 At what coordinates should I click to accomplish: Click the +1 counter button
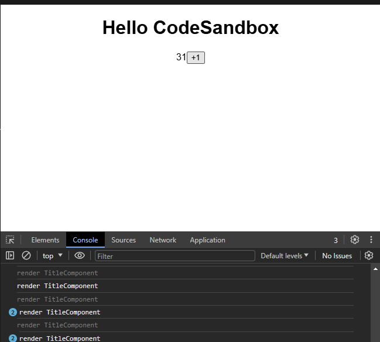196,58
